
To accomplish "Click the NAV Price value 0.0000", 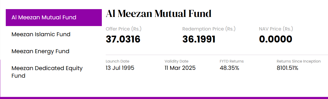I will tap(276, 39).
